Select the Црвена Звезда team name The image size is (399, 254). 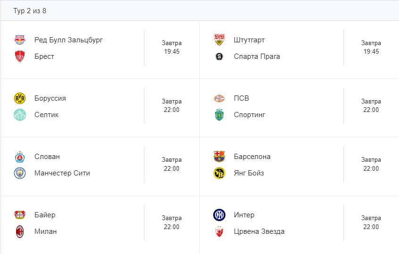[259, 231]
